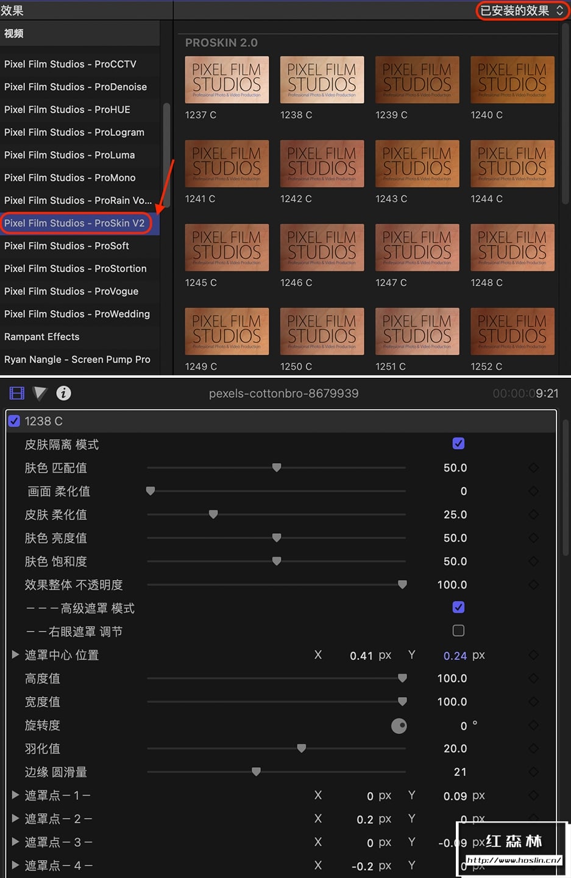Click the 效果整体 不透明度 slider handle

pos(402,584)
